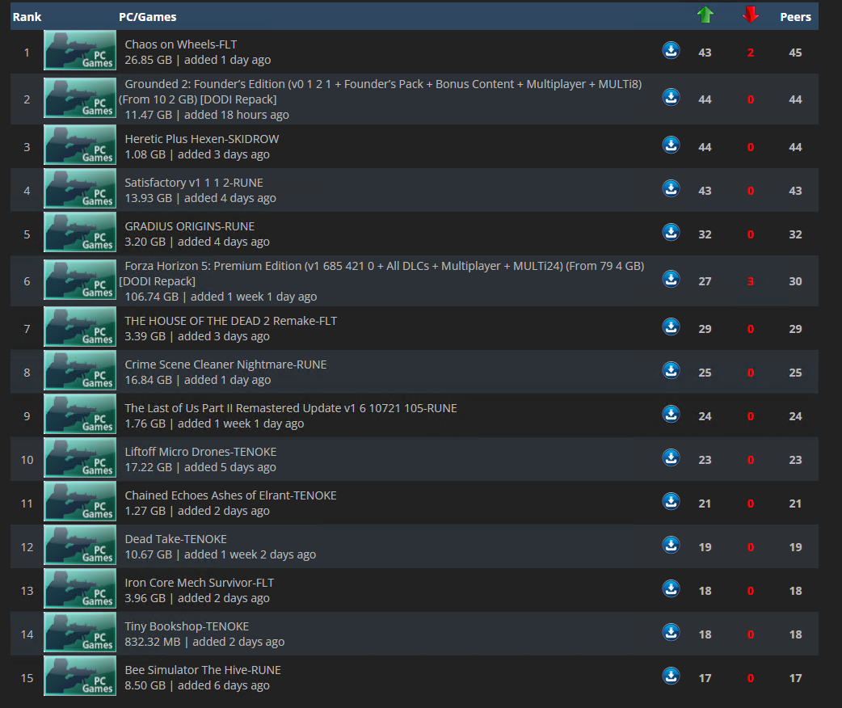Open GRADIUS ORIGINS-RUNE torrent link
This screenshot has height=708, width=842.
190,226
